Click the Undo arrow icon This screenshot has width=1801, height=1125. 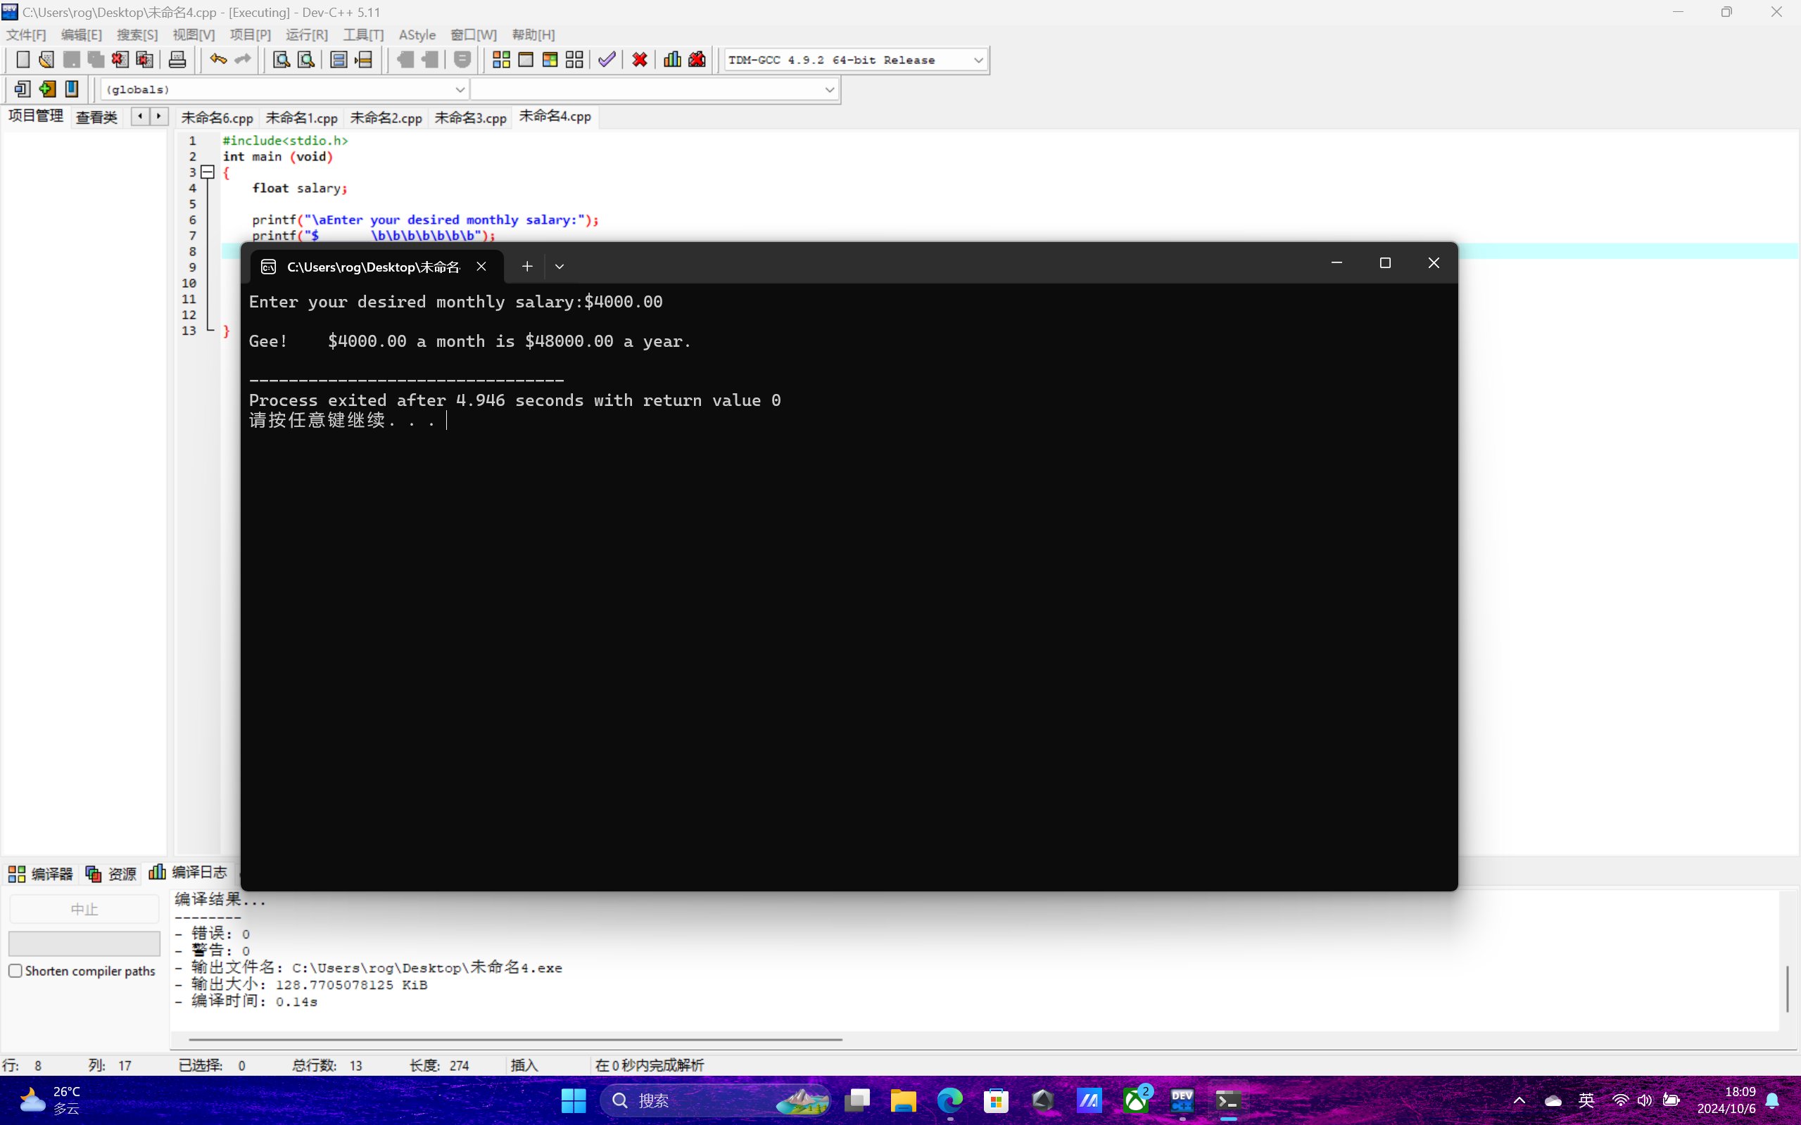coord(217,60)
